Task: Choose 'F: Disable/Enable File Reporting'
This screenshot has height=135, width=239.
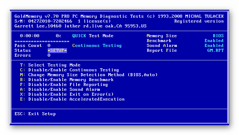Action: point(64,85)
